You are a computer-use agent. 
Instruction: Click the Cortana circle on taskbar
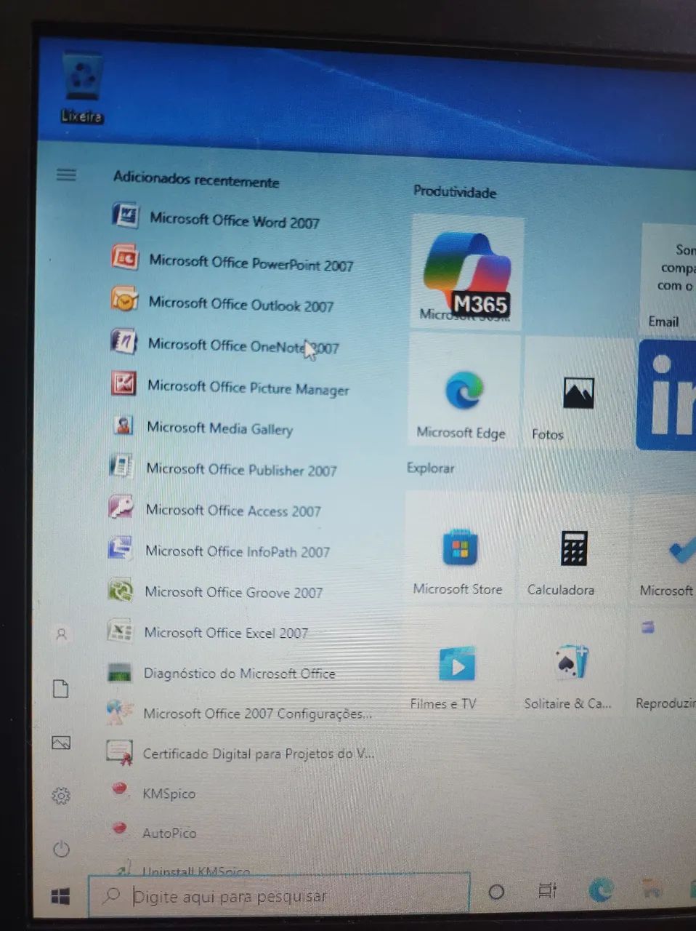(x=496, y=891)
